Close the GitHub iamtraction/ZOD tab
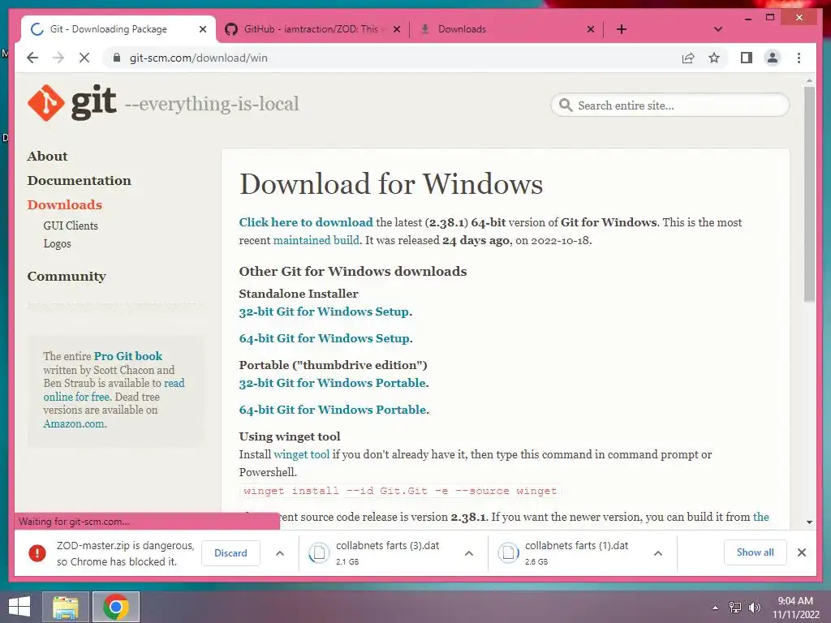831x623 pixels. (396, 29)
